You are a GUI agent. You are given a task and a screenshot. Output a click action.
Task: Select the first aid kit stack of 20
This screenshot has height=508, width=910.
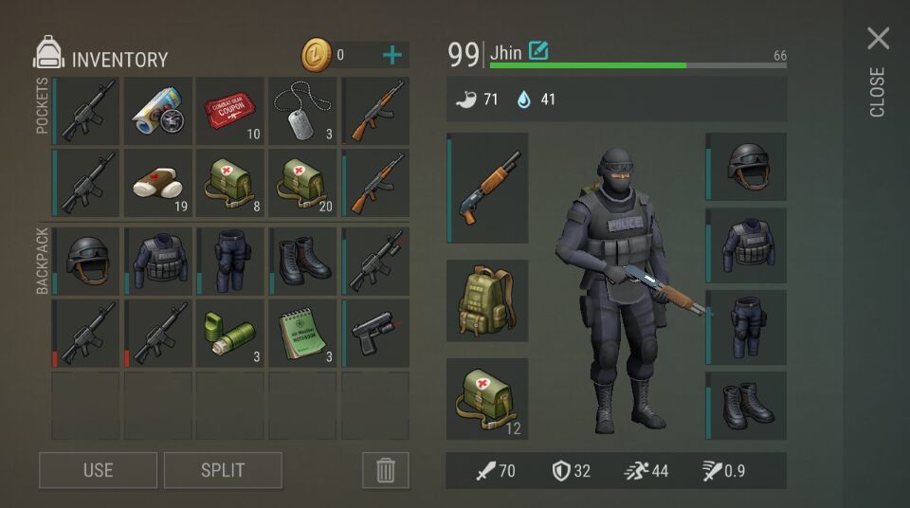302,183
